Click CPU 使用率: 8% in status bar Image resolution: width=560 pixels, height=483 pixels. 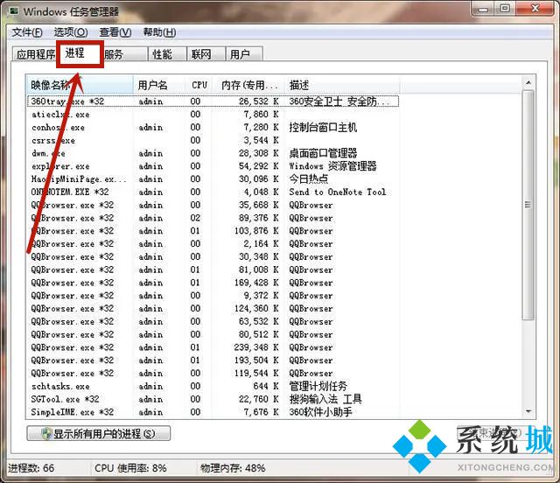[130, 468]
